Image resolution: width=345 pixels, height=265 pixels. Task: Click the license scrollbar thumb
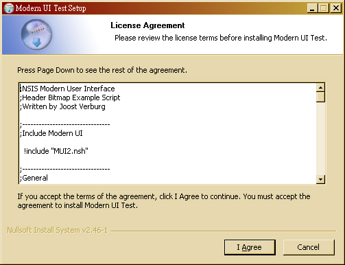(320, 97)
